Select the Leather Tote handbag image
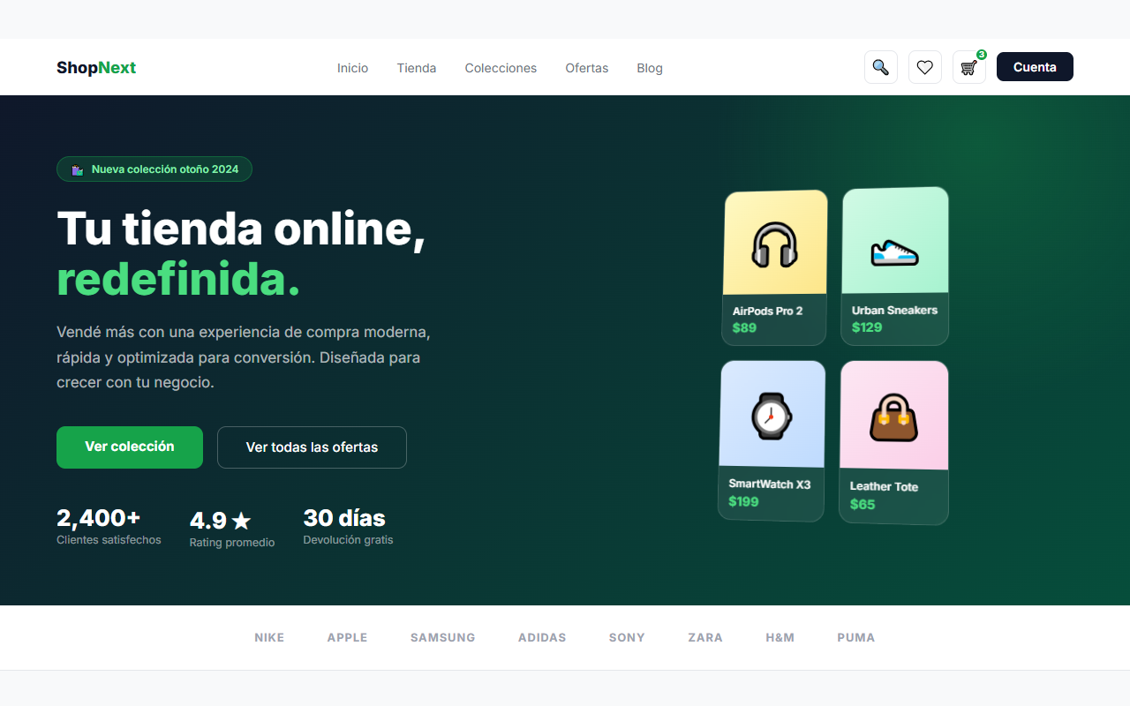Viewport: 1130px width, 706px height. tap(894, 416)
